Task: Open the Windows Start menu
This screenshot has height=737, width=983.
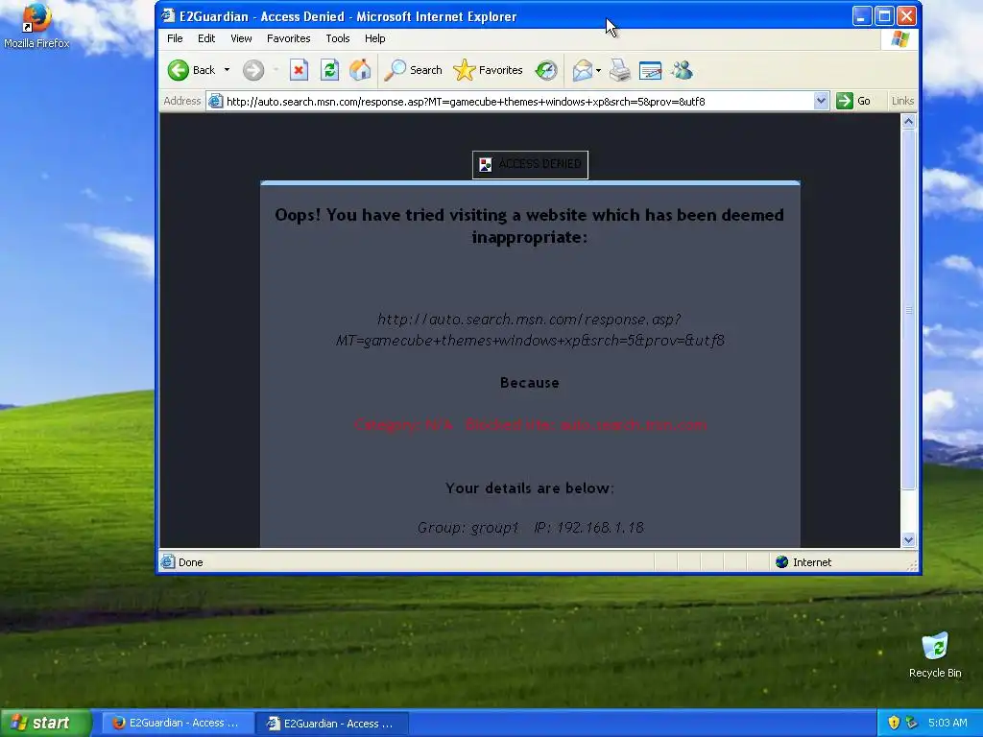Action: (x=45, y=723)
